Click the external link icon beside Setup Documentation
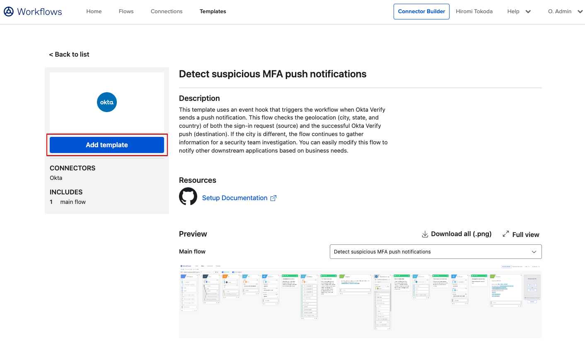585x342 pixels. tap(273, 198)
